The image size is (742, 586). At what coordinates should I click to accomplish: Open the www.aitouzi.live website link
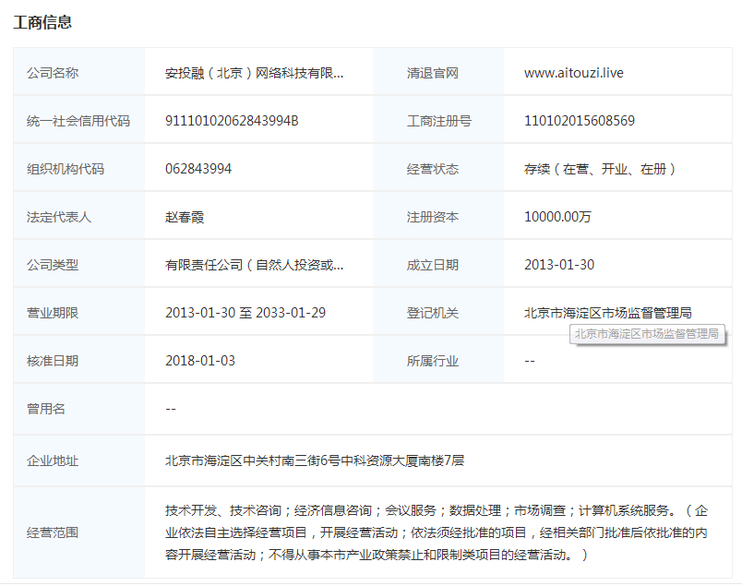(x=573, y=73)
